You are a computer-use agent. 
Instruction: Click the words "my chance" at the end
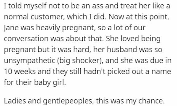point(145,101)
